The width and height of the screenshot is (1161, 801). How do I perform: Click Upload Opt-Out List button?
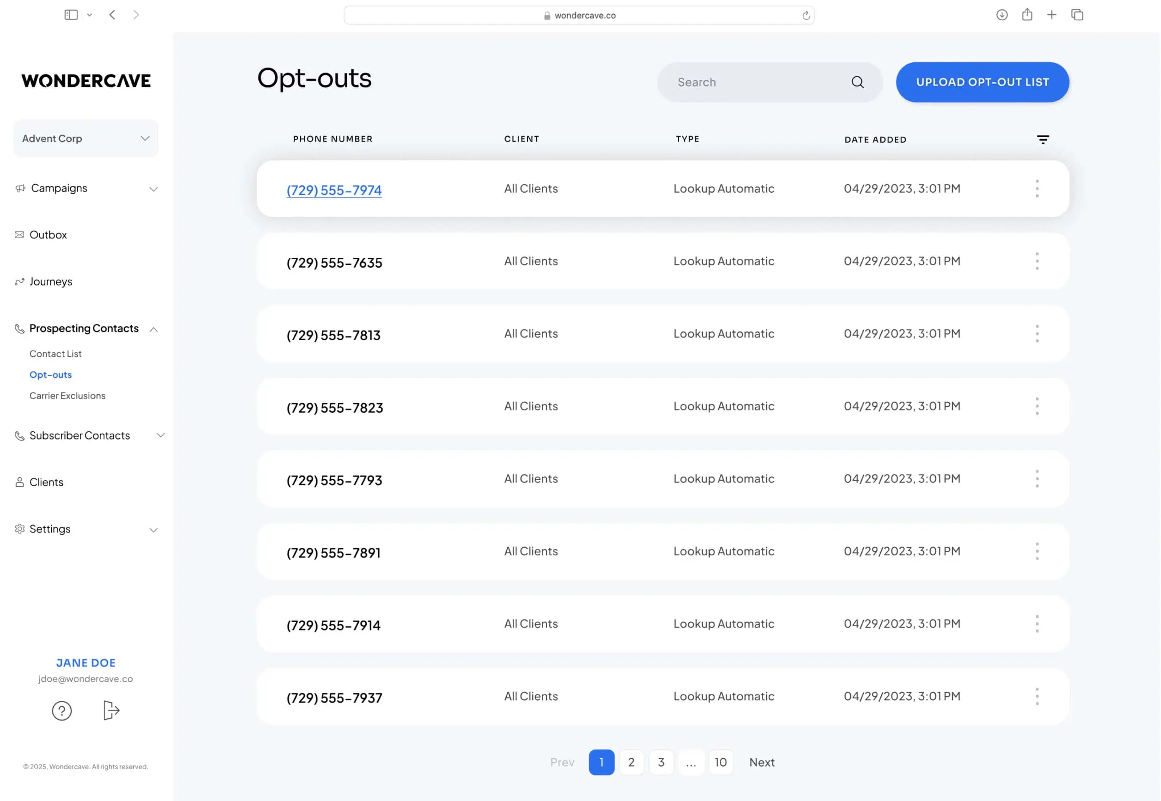(983, 82)
